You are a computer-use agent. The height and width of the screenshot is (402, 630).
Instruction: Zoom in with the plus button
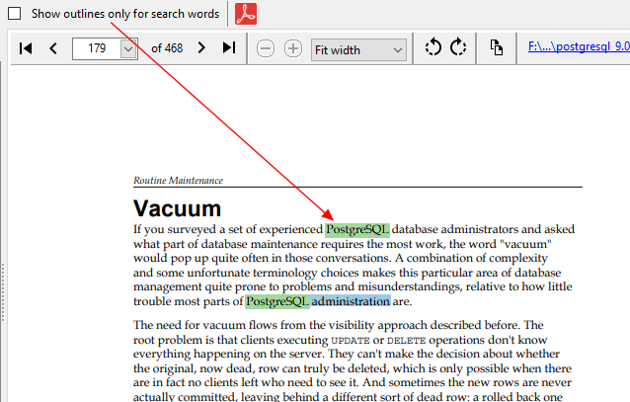[293, 48]
